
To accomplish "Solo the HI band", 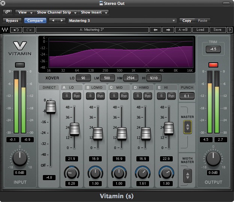I will pyautogui.click(x=161, y=96).
